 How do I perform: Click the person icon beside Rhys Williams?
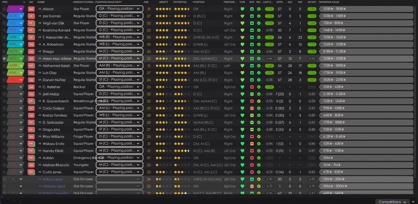[40, 137]
